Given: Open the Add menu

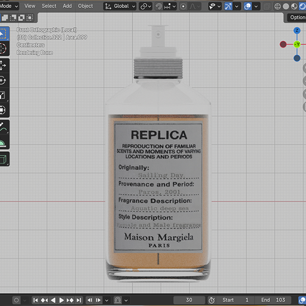Looking at the screenshot, I should [67, 6].
